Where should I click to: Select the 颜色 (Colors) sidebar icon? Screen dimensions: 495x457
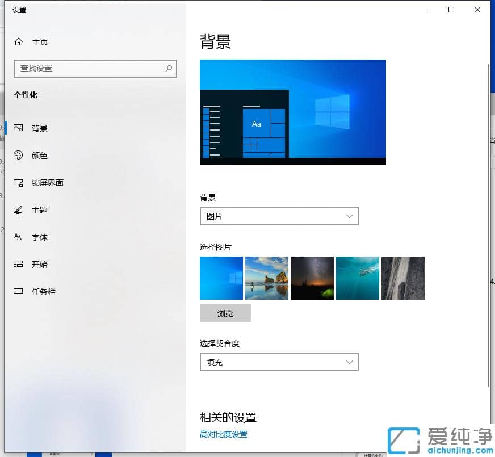tap(18, 155)
